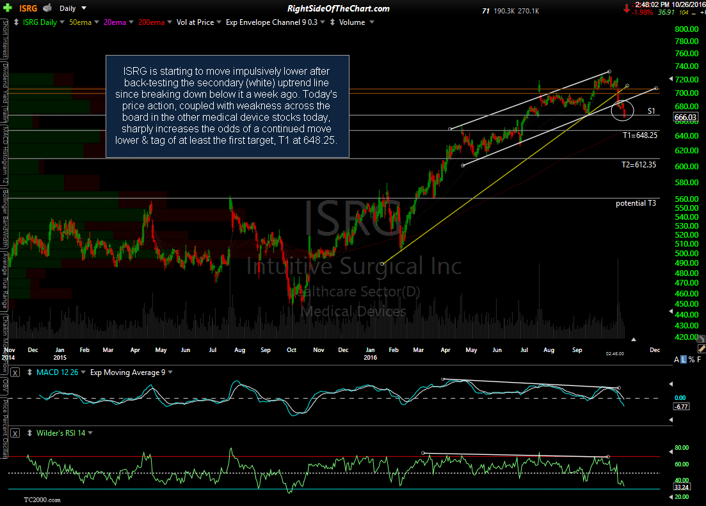Image resolution: width=706 pixels, height=506 pixels.
Task: Click the RSI value label 33.24
Action: point(681,487)
